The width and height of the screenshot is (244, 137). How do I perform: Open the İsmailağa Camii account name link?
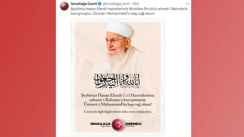click(84, 4)
